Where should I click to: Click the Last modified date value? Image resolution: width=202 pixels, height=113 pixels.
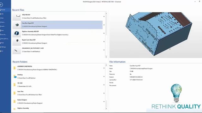(x=136, y=80)
